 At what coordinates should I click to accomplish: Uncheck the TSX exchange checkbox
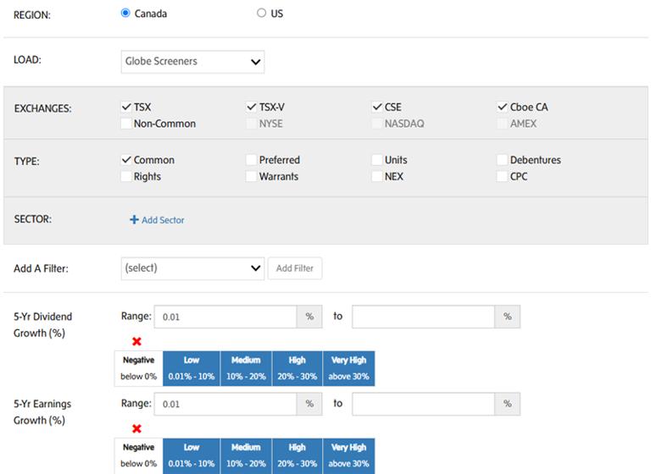(126, 107)
